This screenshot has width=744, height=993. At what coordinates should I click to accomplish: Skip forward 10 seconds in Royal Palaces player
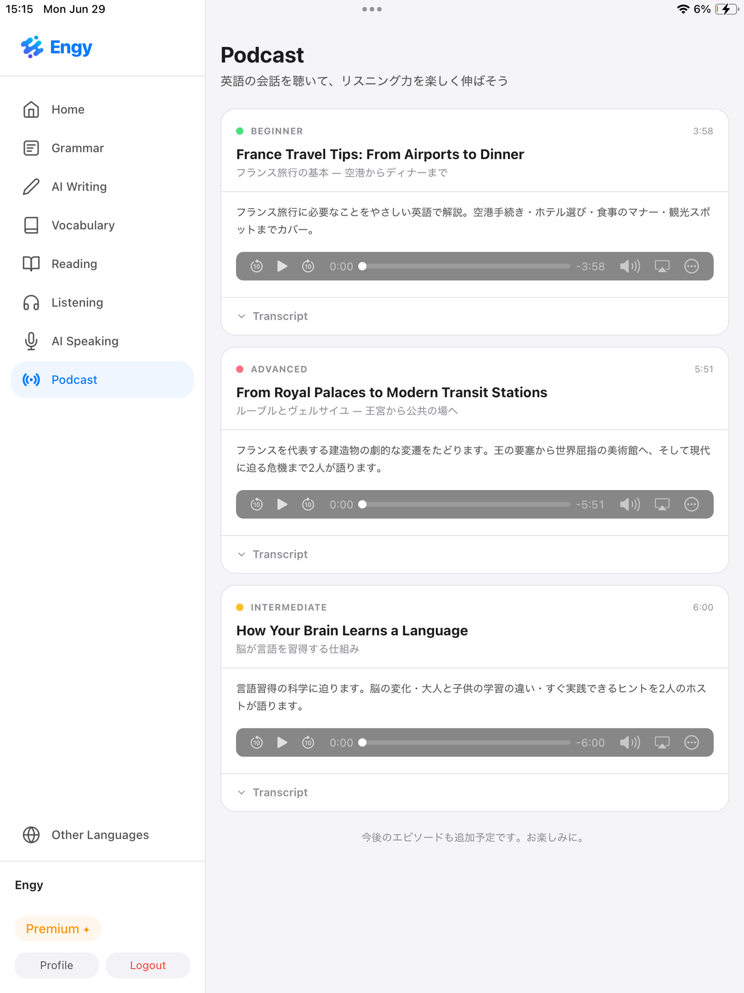pos(308,504)
